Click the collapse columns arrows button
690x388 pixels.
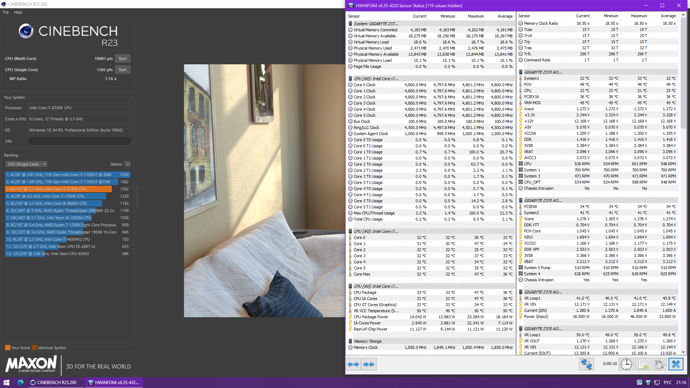pos(369,364)
